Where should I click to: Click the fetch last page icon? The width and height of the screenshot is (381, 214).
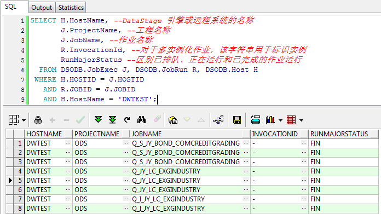pos(113,119)
